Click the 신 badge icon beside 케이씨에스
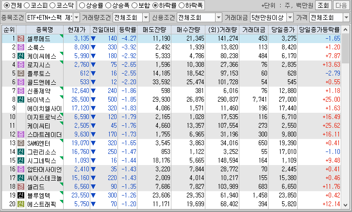Viewport: 352px width, 212px height. [x=21, y=56]
